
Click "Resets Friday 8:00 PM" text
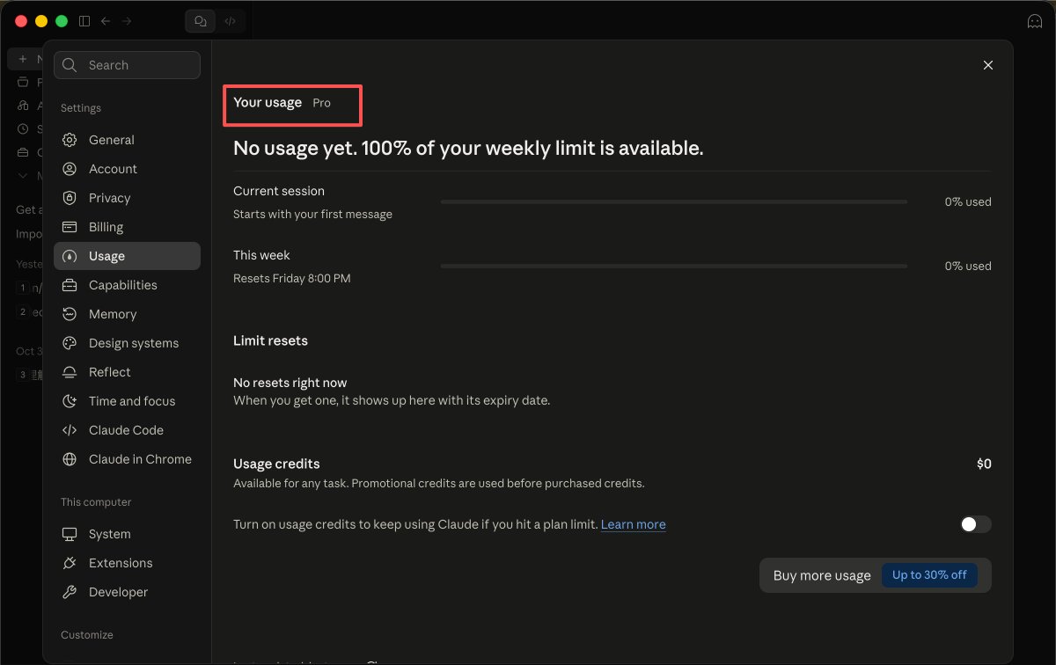click(x=292, y=279)
